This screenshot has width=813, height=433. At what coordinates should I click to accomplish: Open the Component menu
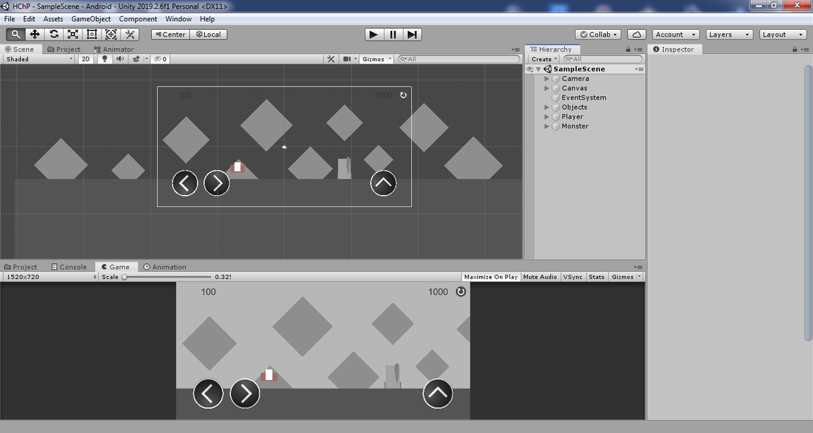click(x=138, y=19)
